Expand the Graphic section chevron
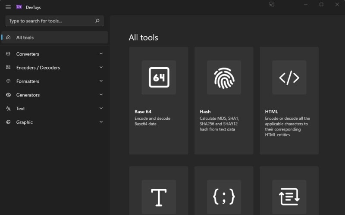This screenshot has height=215, width=345. [101, 122]
